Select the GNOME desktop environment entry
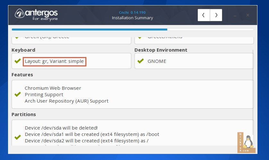269x160 pixels. click(157, 61)
